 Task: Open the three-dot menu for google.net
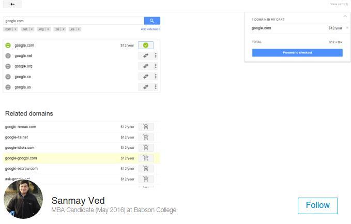click(x=156, y=56)
